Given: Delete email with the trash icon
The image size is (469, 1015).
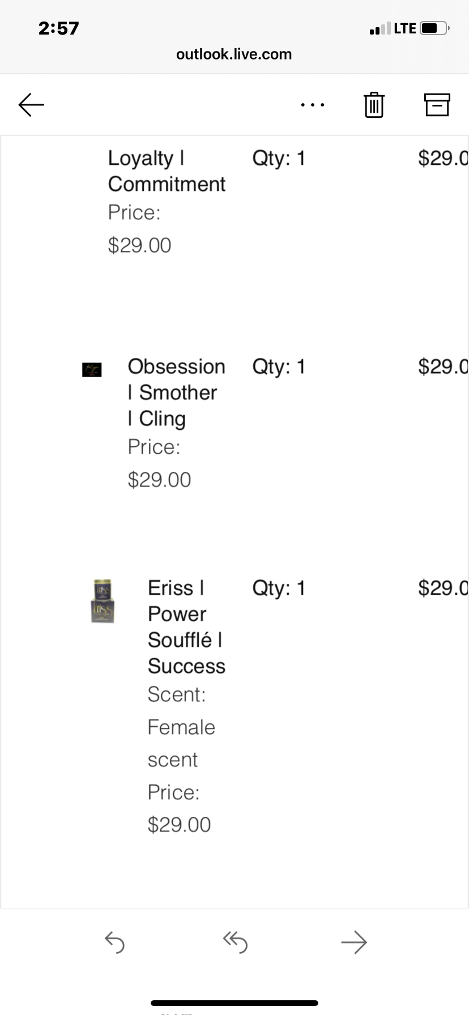Looking at the screenshot, I should tap(374, 105).
